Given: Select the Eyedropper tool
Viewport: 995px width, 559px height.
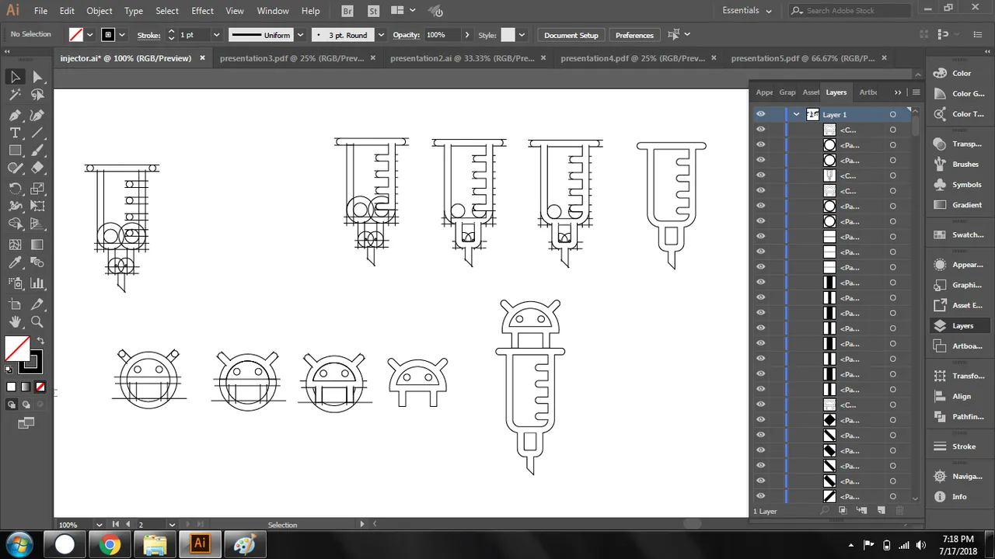Looking at the screenshot, I should pyautogui.click(x=15, y=263).
